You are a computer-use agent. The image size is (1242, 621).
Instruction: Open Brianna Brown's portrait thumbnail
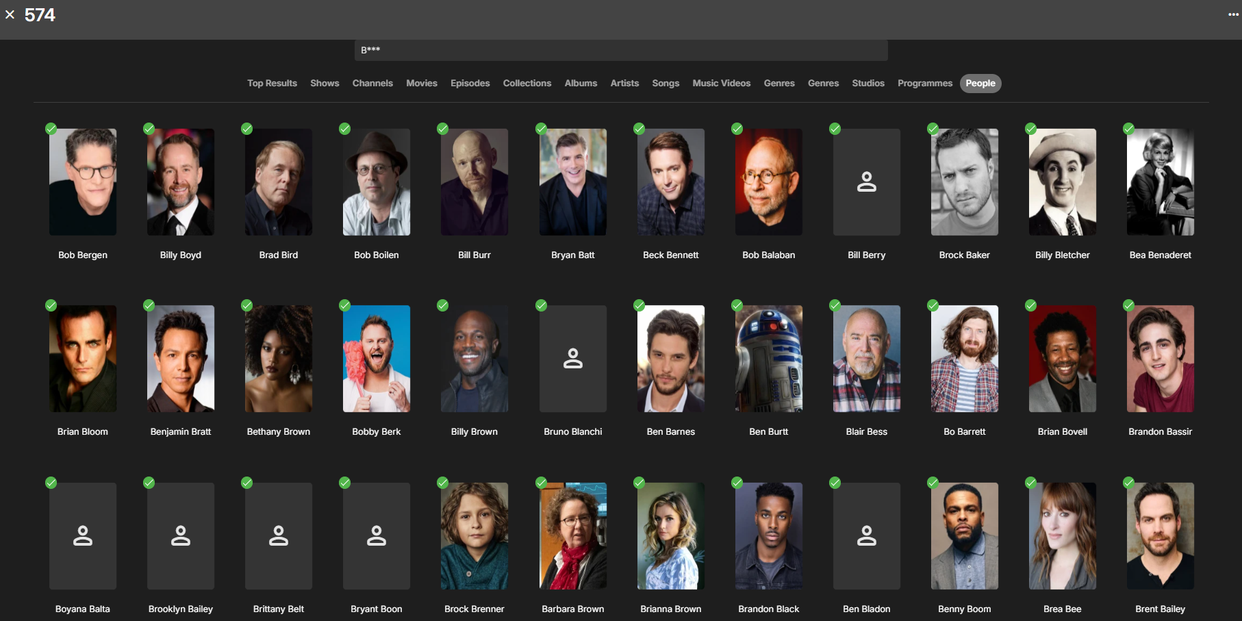tap(671, 536)
